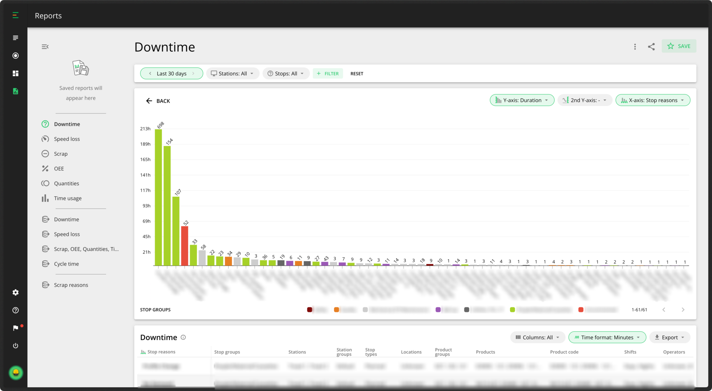Click the SAVE button
The image size is (712, 391).
(x=679, y=46)
